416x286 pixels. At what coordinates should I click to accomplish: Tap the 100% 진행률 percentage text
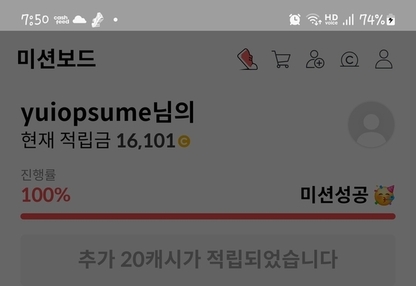46,195
